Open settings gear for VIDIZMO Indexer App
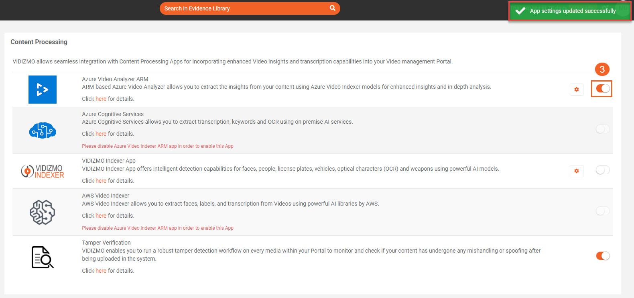Screen dimensions: 634x298 click(x=577, y=171)
